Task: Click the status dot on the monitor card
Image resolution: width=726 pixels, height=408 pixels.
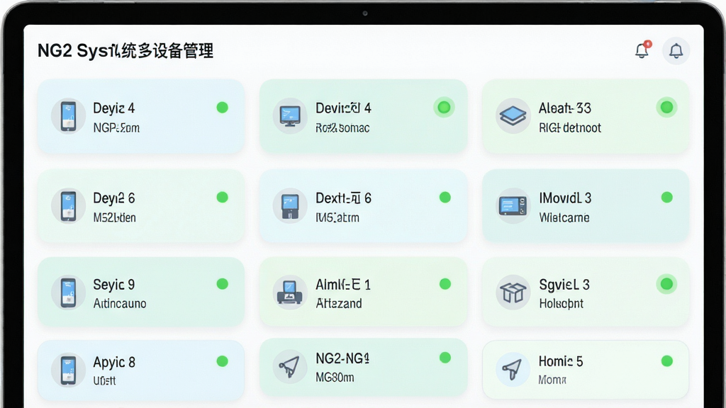Action: point(444,108)
